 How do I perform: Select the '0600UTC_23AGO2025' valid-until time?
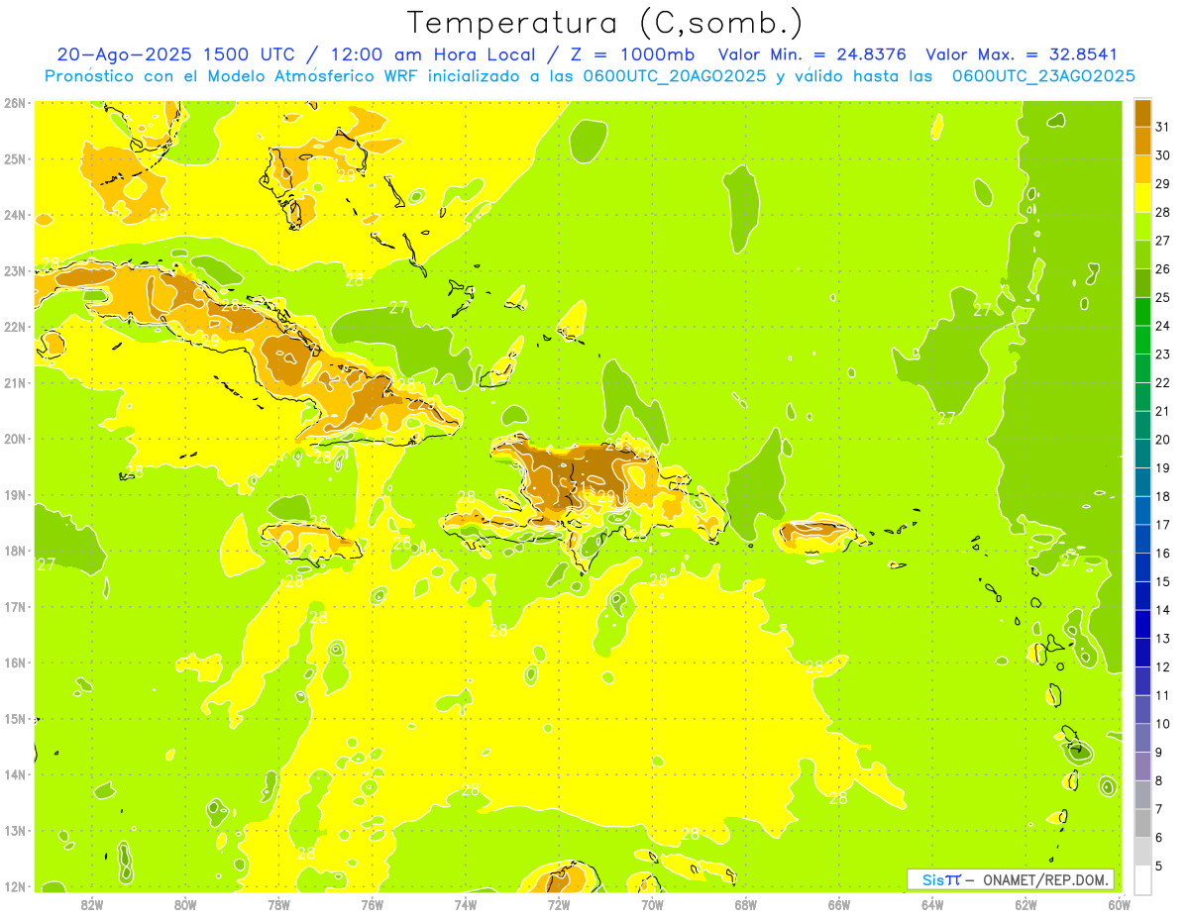(1043, 76)
